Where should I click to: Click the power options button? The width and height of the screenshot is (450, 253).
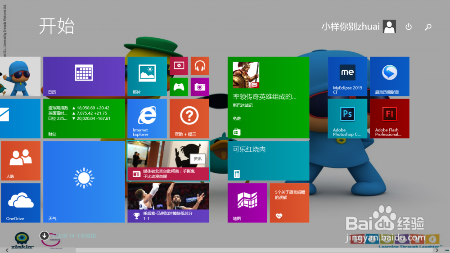point(409,27)
